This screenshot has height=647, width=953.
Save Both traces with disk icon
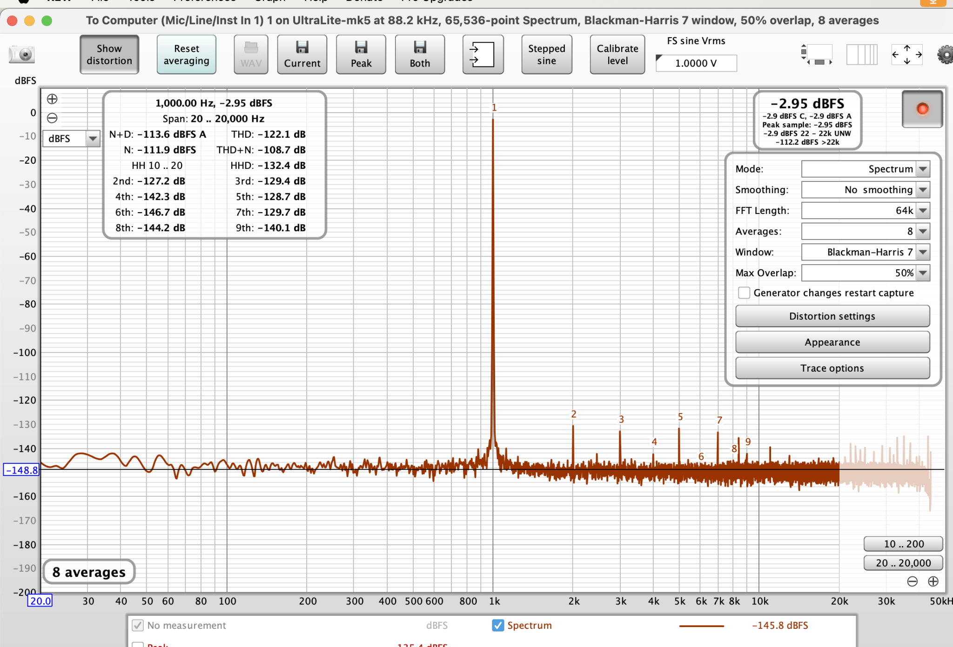click(x=420, y=54)
